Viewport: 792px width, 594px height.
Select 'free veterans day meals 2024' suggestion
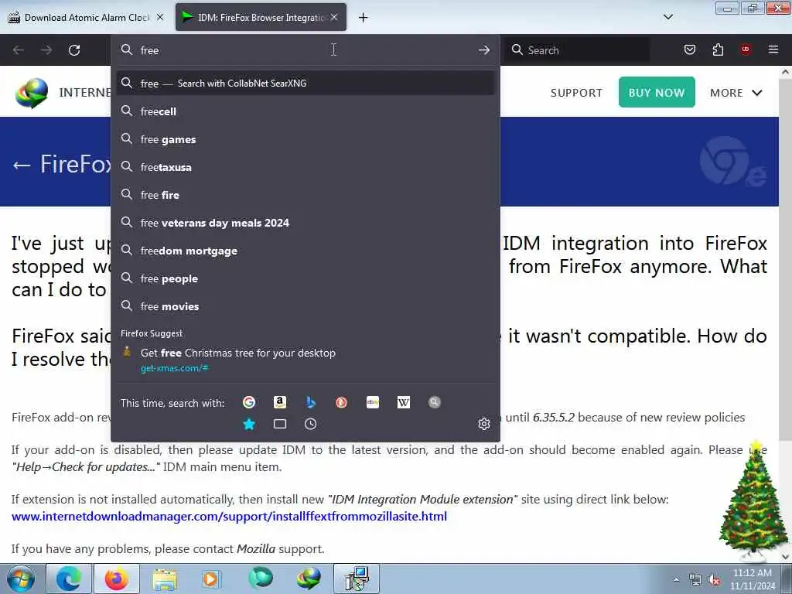(305, 222)
